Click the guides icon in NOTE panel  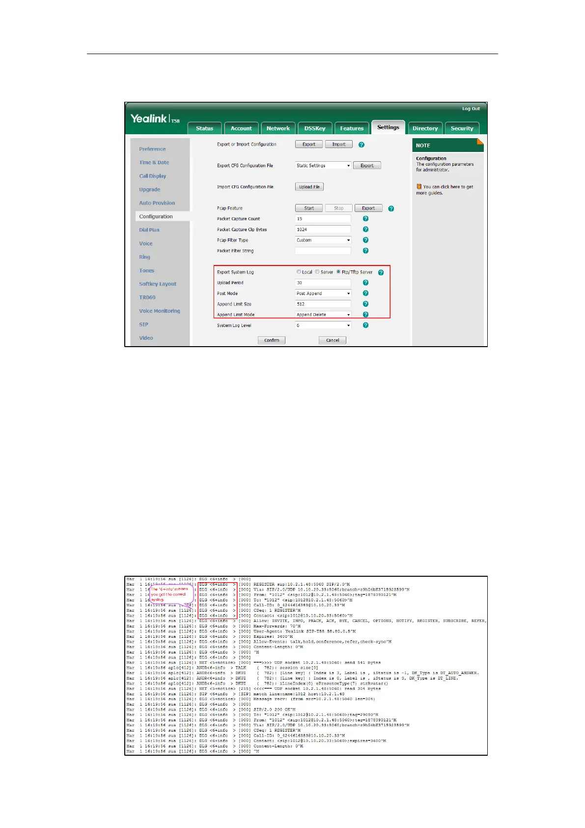tap(419, 186)
